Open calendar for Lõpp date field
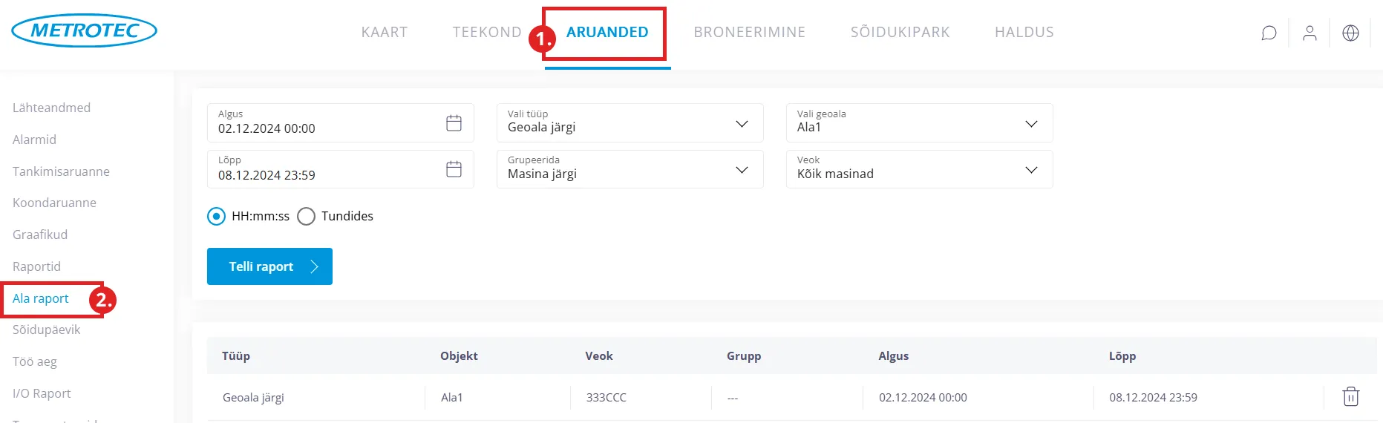 click(454, 169)
